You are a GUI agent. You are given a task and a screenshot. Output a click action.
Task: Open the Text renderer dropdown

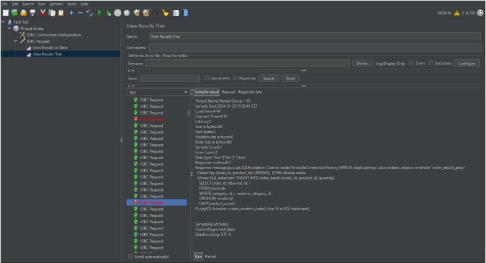coord(158,92)
